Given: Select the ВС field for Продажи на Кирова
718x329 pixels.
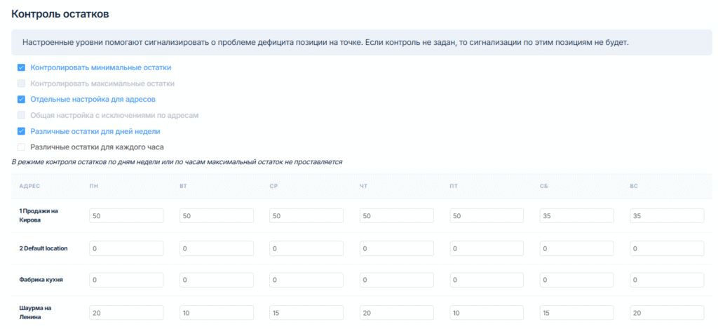Looking at the screenshot, I should tap(667, 216).
